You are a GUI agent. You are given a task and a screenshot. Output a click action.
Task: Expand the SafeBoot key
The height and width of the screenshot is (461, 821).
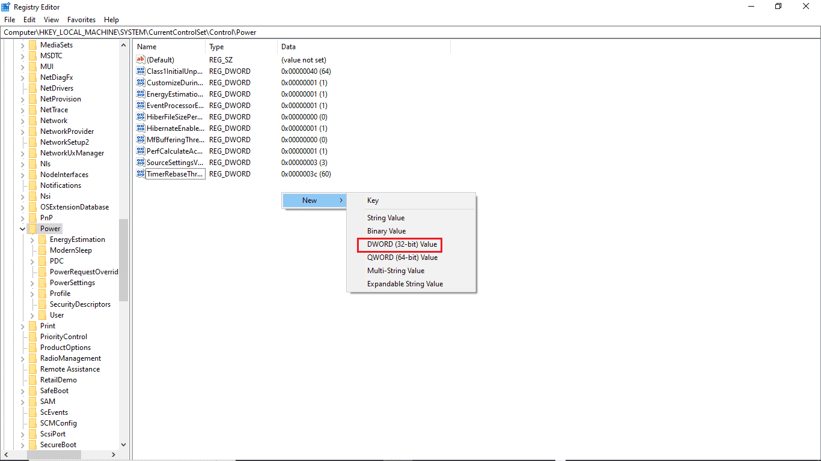point(23,391)
